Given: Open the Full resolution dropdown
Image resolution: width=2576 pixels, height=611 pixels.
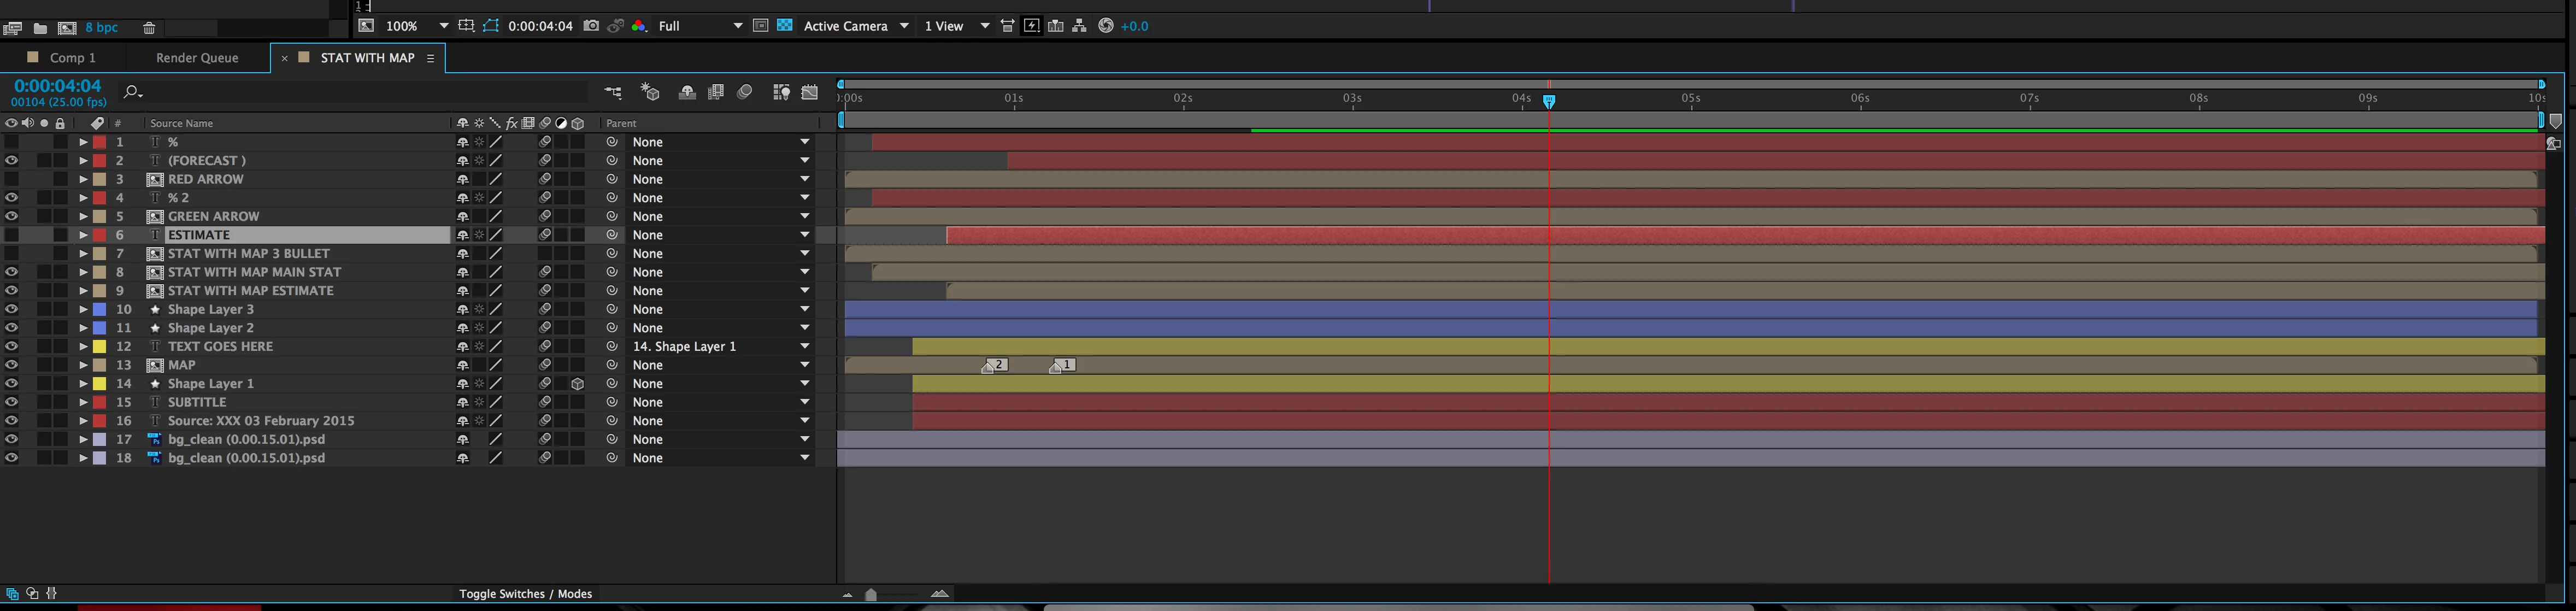Looking at the screenshot, I should tap(700, 26).
